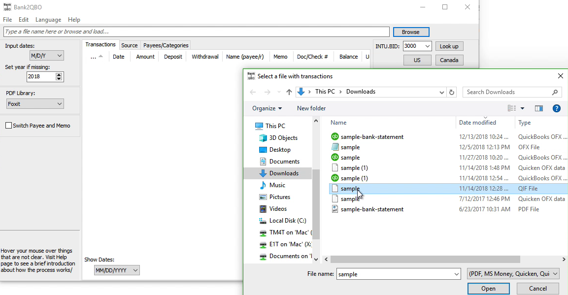The image size is (568, 295).
Task: Click the 3D Objects folder icon
Action: (x=263, y=138)
